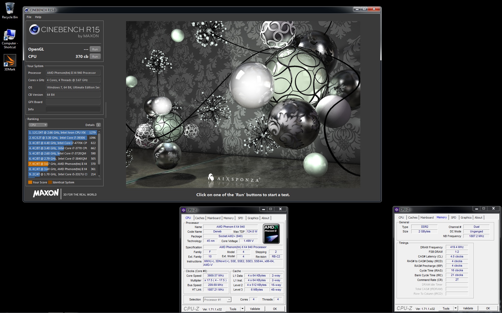Select ranking row Intel Core i7-3840QM 505

coord(62,159)
